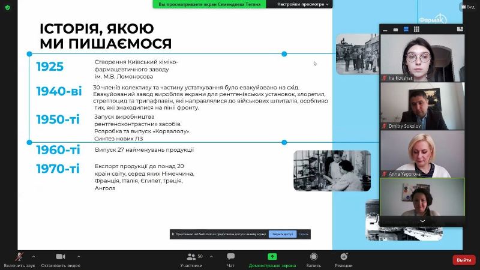Leave the meeting with Выйти button
The width and height of the screenshot is (480, 270).
(464, 260)
